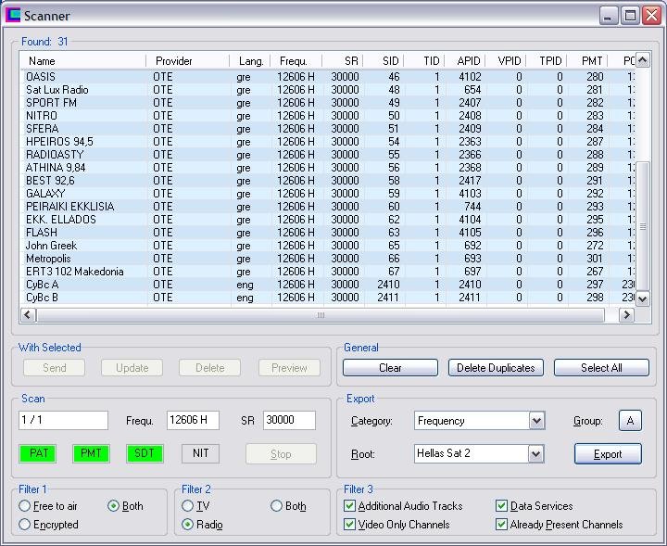Sort by the Lang. column header

[250, 61]
